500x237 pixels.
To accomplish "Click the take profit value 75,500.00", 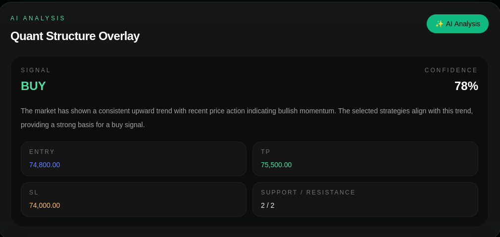I will [x=276, y=165].
